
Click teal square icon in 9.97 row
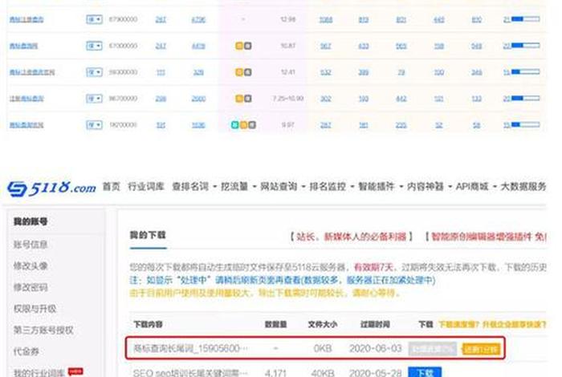(234, 125)
